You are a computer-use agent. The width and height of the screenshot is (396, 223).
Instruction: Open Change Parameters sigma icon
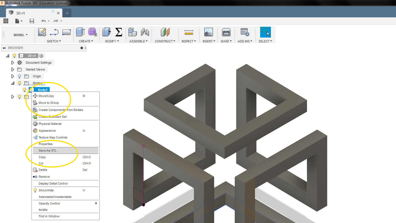119,32
